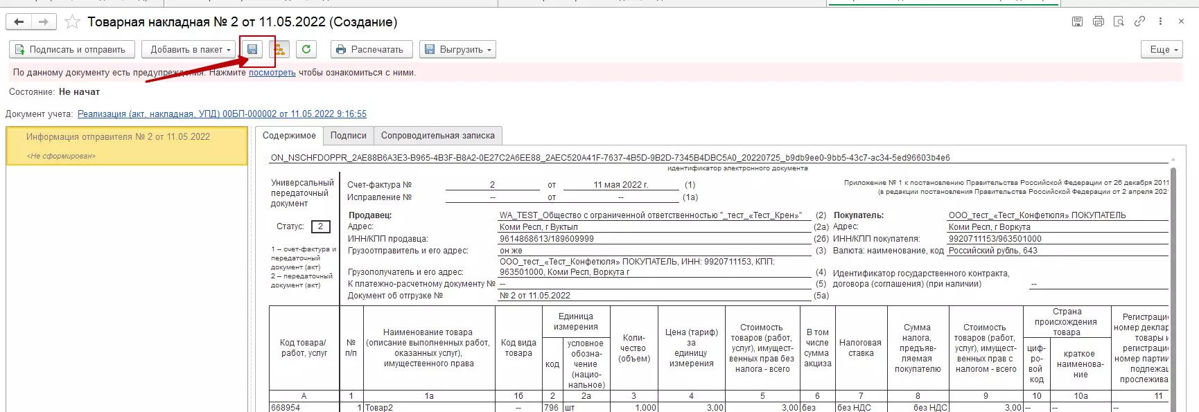This screenshot has height=412, width=1199.
Task: Click 'Наименование товара' column header
Action: (x=428, y=348)
